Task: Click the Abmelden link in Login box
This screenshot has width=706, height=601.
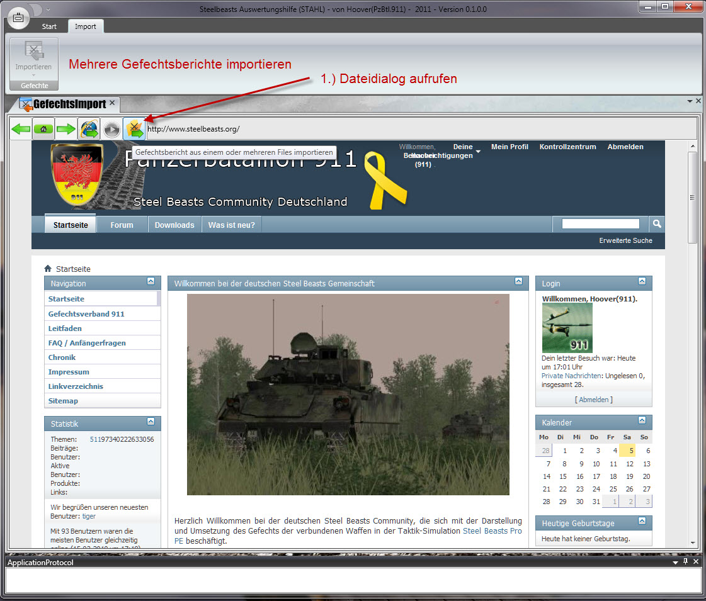Action: (595, 400)
